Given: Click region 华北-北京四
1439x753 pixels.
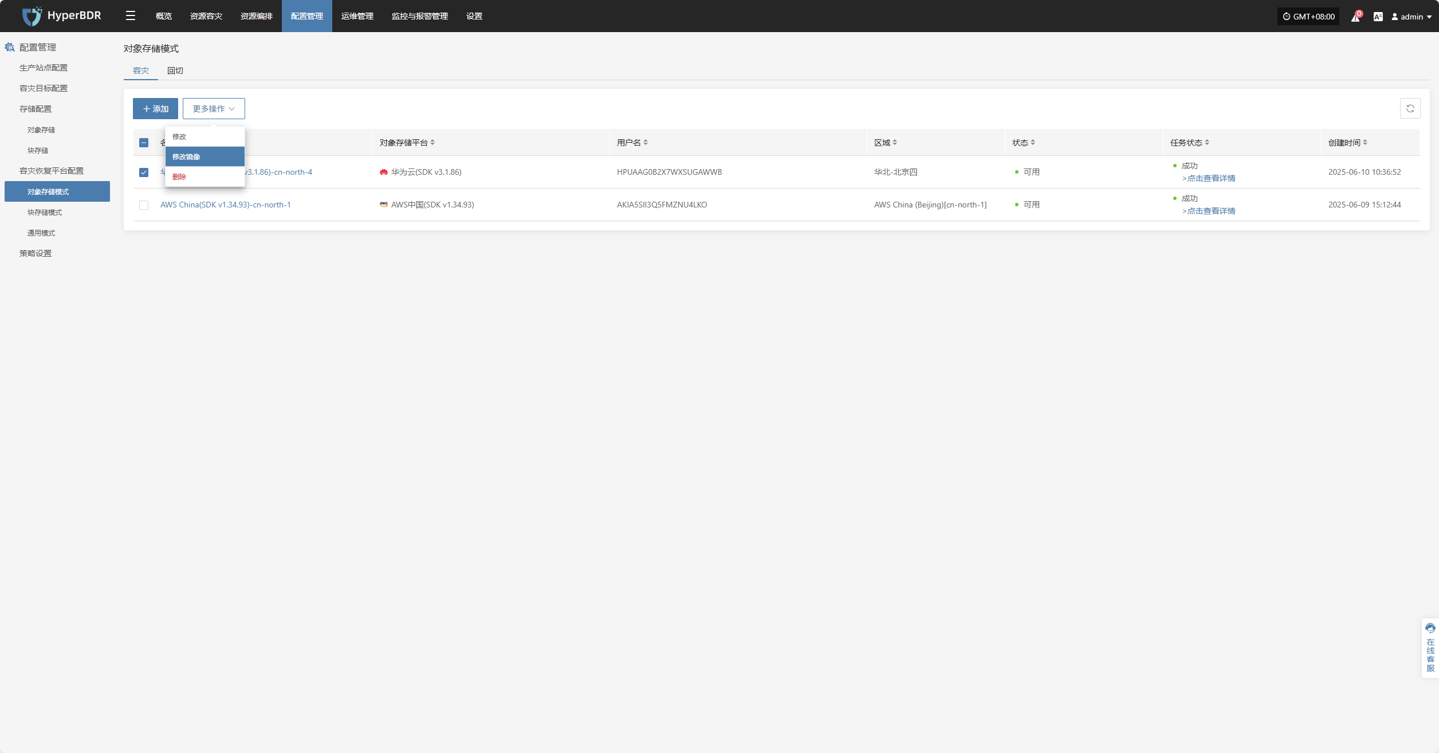Looking at the screenshot, I should tap(895, 172).
